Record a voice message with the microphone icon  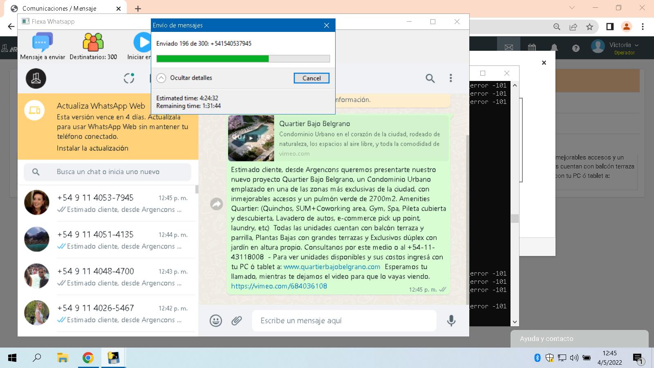coord(451,321)
